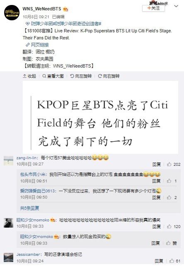Open the 防弹少年团 supertopic tag
Image resolution: width=184 pixels, height=267 pixels.
39,24
